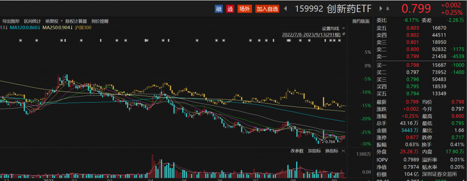Click the 买五 price 0.794
This screenshot has width=467, height=181.
(413, 94)
